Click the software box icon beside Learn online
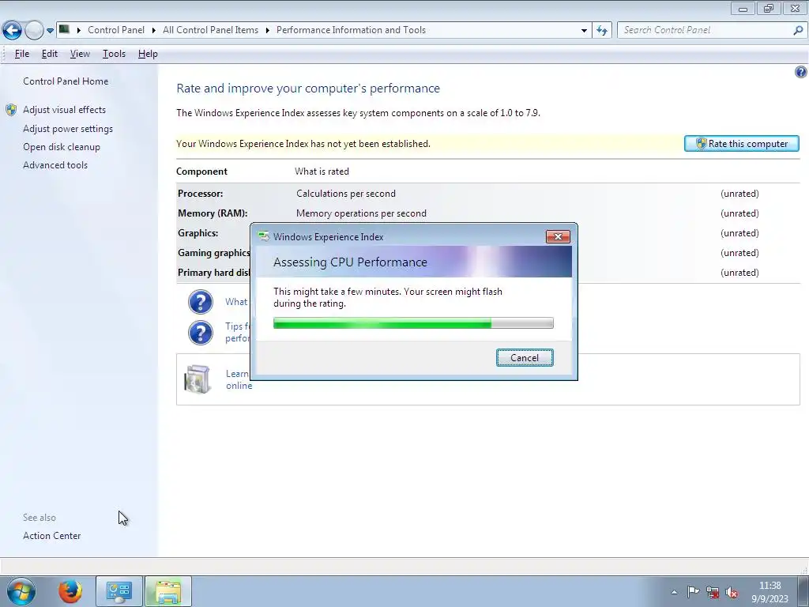Image resolution: width=809 pixels, height=607 pixels. (197, 379)
